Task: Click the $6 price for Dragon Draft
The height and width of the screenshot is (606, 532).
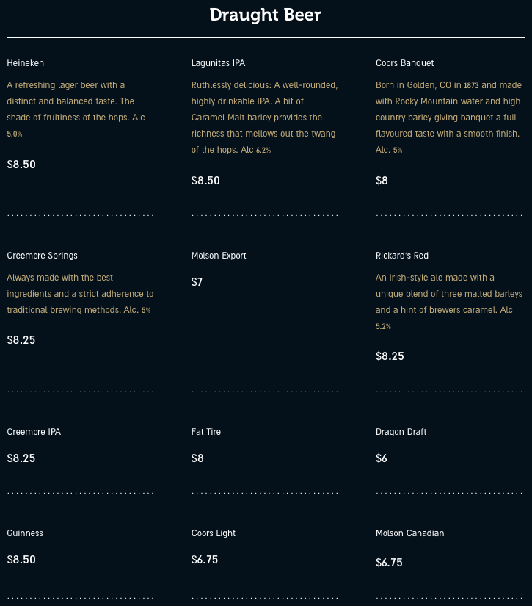Action: [x=382, y=458]
